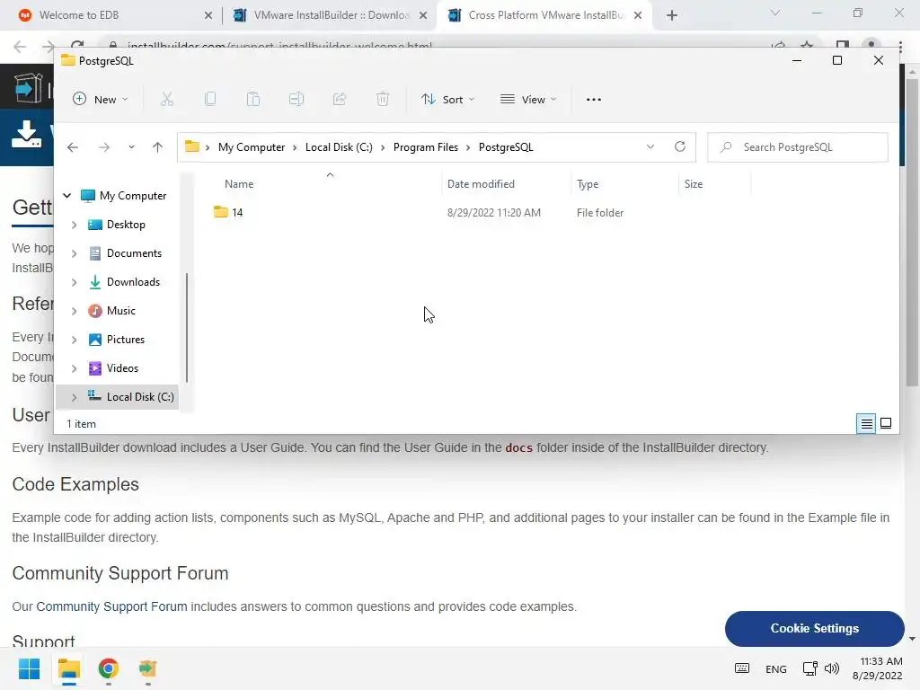The width and height of the screenshot is (920, 690).
Task: Open the New dropdown menu
Action: point(101,99)
